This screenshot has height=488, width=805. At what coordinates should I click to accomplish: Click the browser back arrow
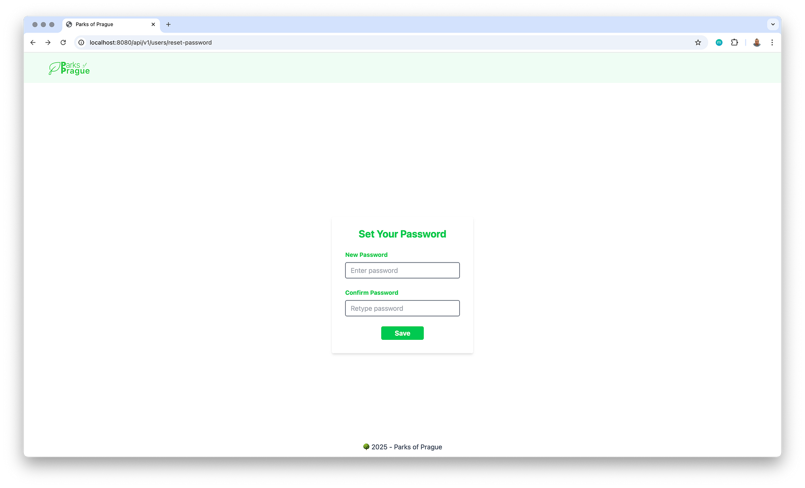[33, 42]
